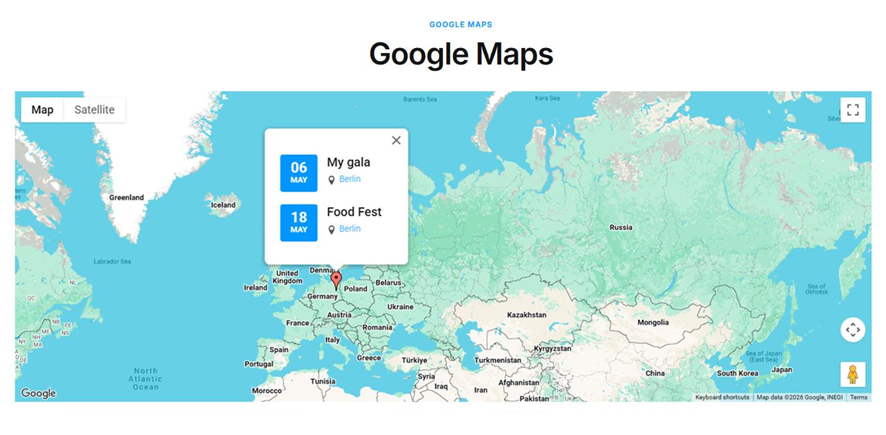The width and height of the screenshot is (886, 435).
Task: Open map Terms link
Action: [x=859, y=398]
